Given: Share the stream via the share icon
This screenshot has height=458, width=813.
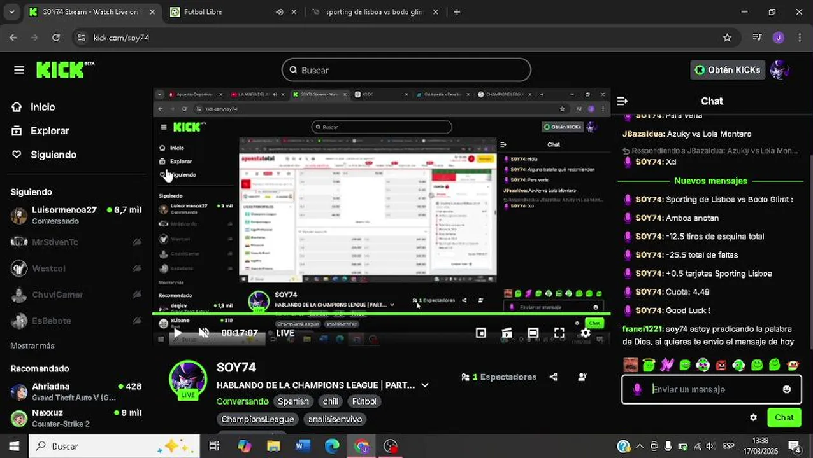Looking at the screenshot, I should [553, 377].
